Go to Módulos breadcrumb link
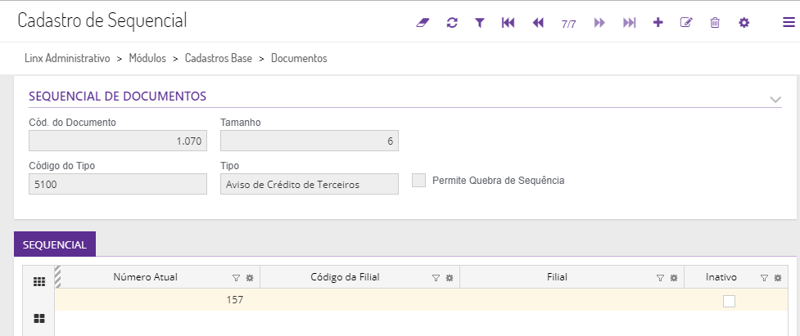800x336 pixels. (147, 59)
